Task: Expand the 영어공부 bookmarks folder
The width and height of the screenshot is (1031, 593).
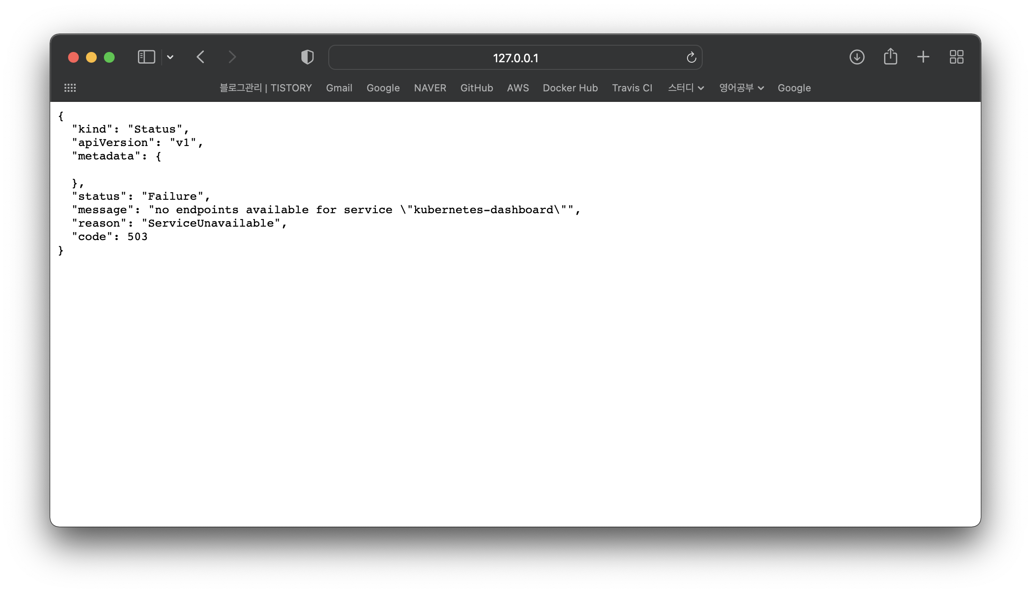Action: click(741, 88)
